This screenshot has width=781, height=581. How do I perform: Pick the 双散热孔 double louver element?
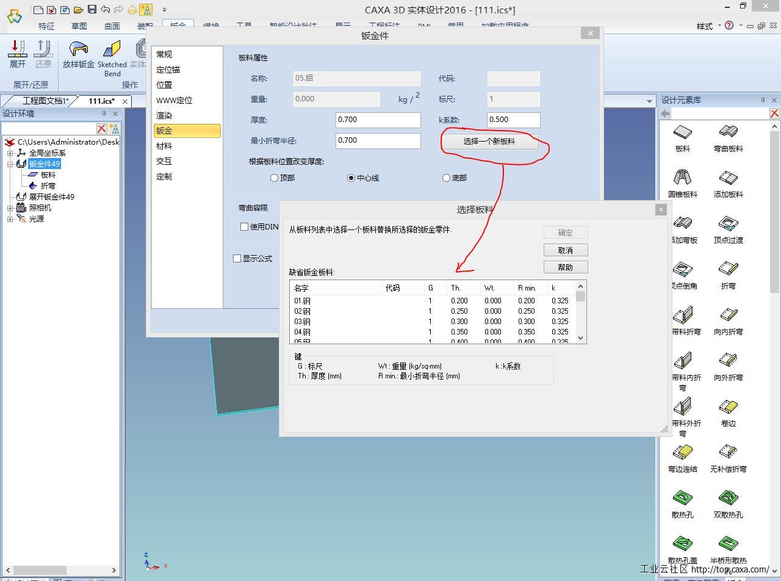pyautogui.click(x=729, y=505)
